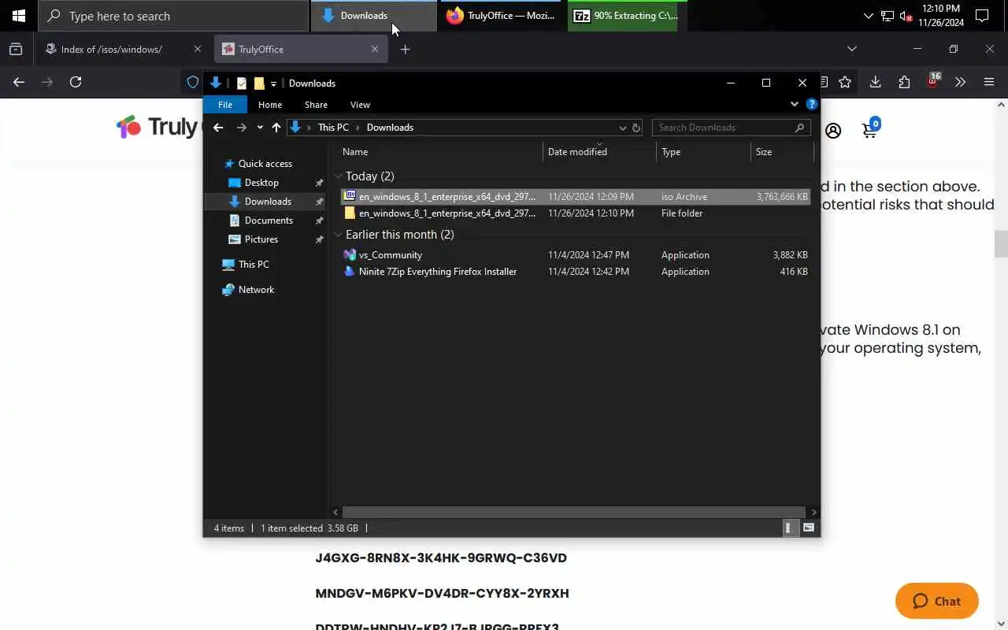Viewport: 1008px width, 630px height.
Task: Click the Firefox page scrollbar thumb
Action: click(1001, 244)
